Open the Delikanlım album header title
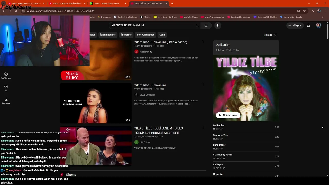This screenshot has width=329, height=185. [223, 45]
